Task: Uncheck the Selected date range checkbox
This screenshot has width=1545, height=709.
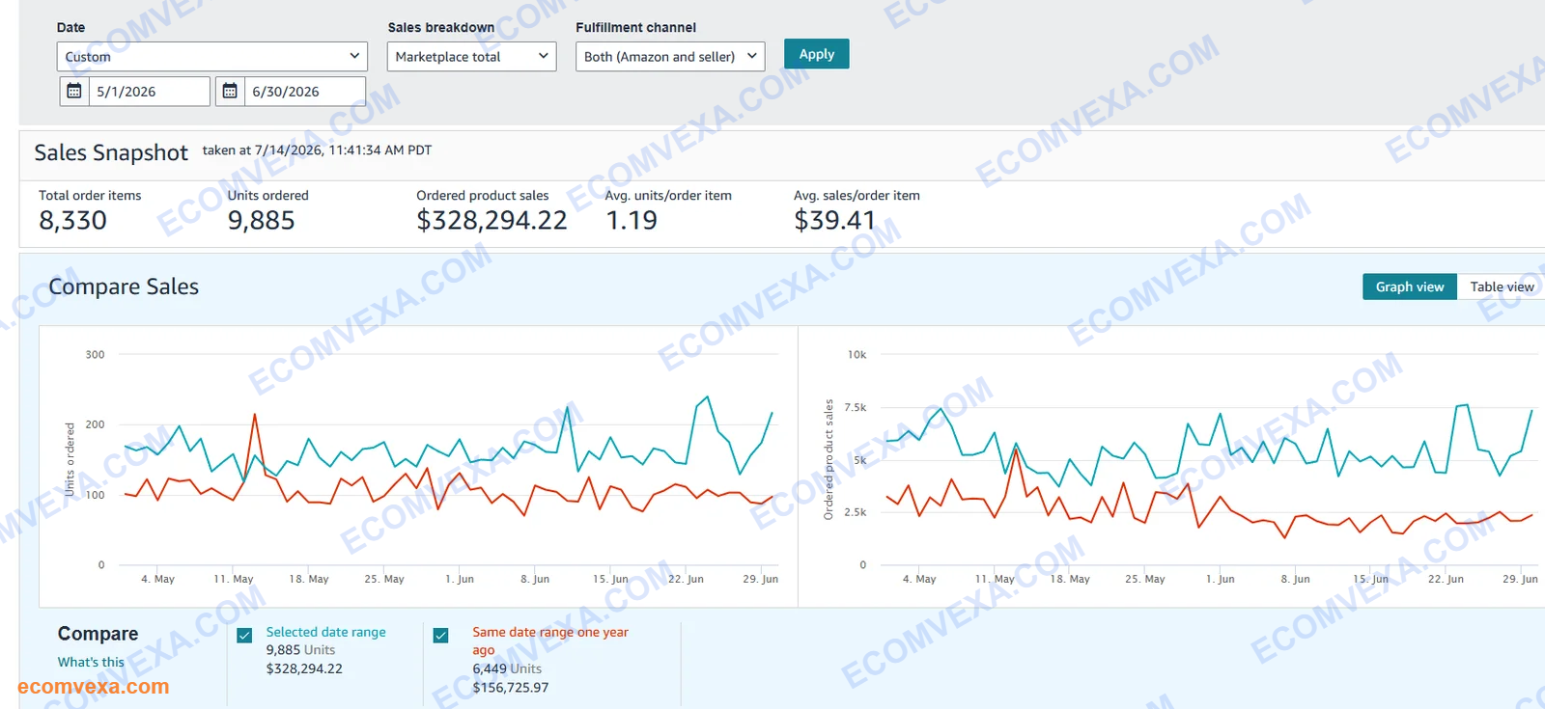Action: (244, 635)
